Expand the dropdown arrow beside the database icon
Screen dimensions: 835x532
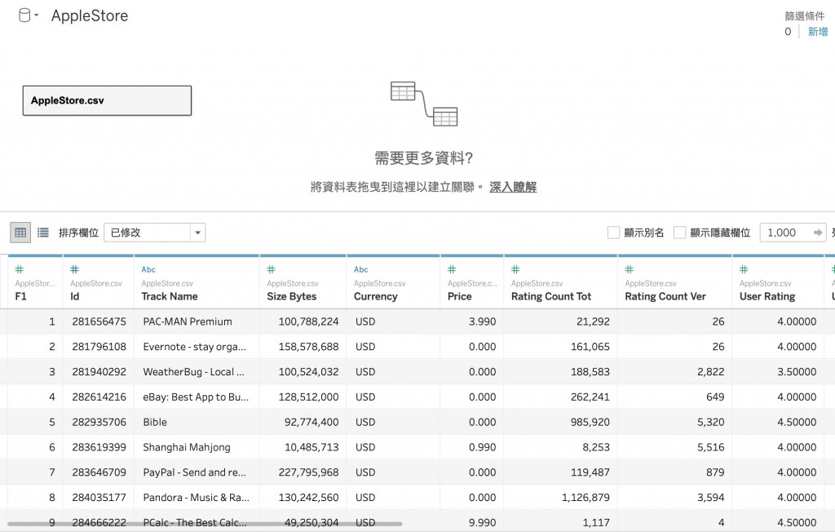[36, 16]
